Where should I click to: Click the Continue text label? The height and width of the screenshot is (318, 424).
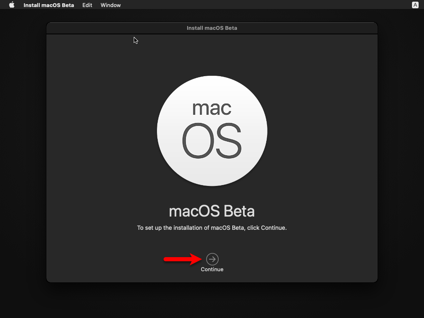pos(212,269)
